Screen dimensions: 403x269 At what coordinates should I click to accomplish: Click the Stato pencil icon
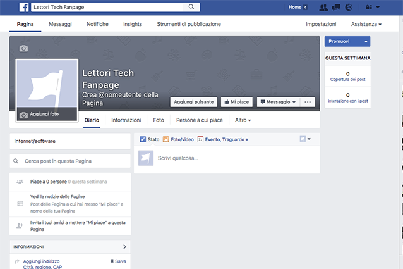pyautogui.click(x=143, y=139)
